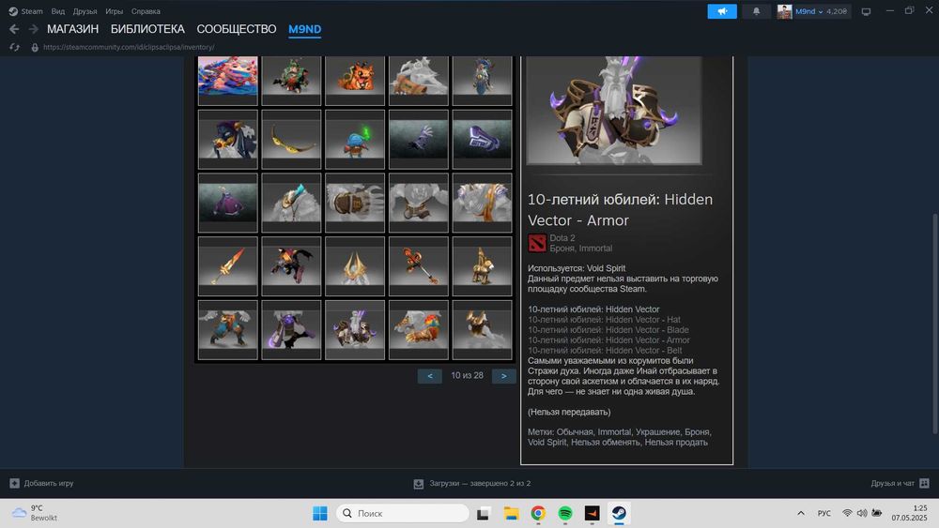
Task: Open the Друзья menu
Action: pos(85,11)
